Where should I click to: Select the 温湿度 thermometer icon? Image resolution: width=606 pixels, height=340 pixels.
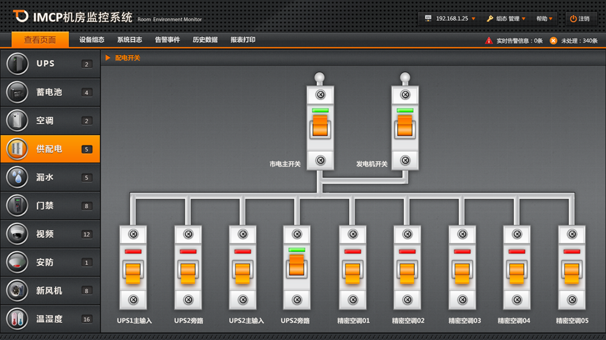(18, 319)
